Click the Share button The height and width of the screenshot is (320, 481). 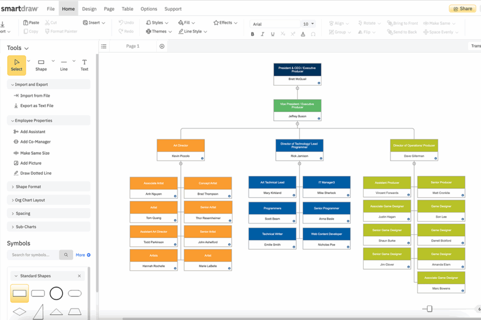tap(462, 9)
